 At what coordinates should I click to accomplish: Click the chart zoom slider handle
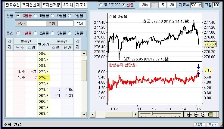[x=152, y=114]
